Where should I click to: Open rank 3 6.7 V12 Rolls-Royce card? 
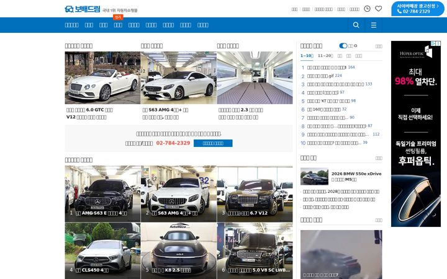click(255, 193)
